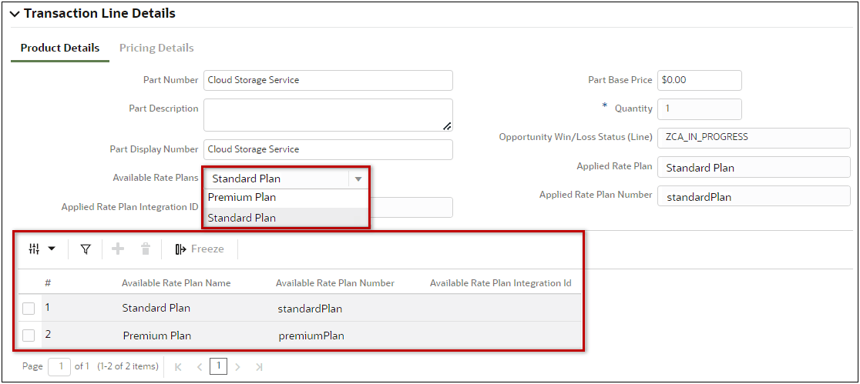Jump to last page arrow icon
This screenshot has width=860, height=384.
point(259,366)
